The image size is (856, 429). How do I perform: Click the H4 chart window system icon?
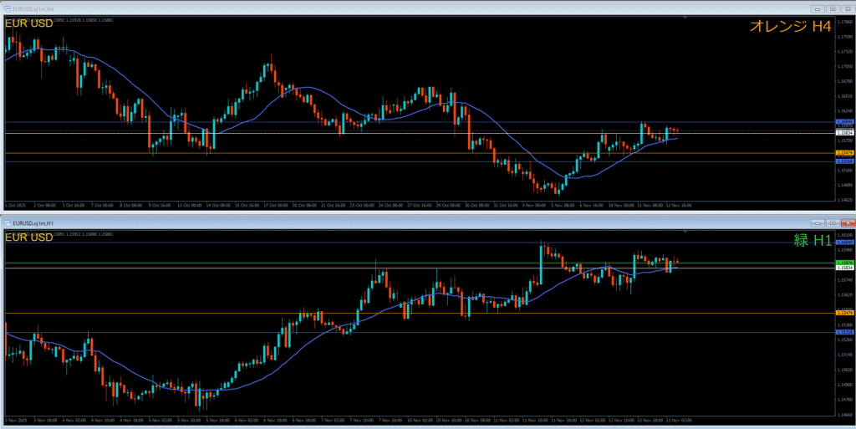pos(9,8)
